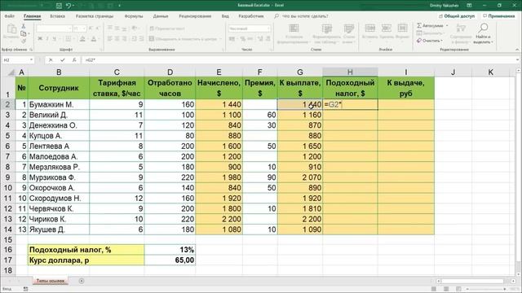Click cell with exchange rate 65,00
Image resolution: width=522 pixels, height=293 pixels.
click(x=170, y=260)
